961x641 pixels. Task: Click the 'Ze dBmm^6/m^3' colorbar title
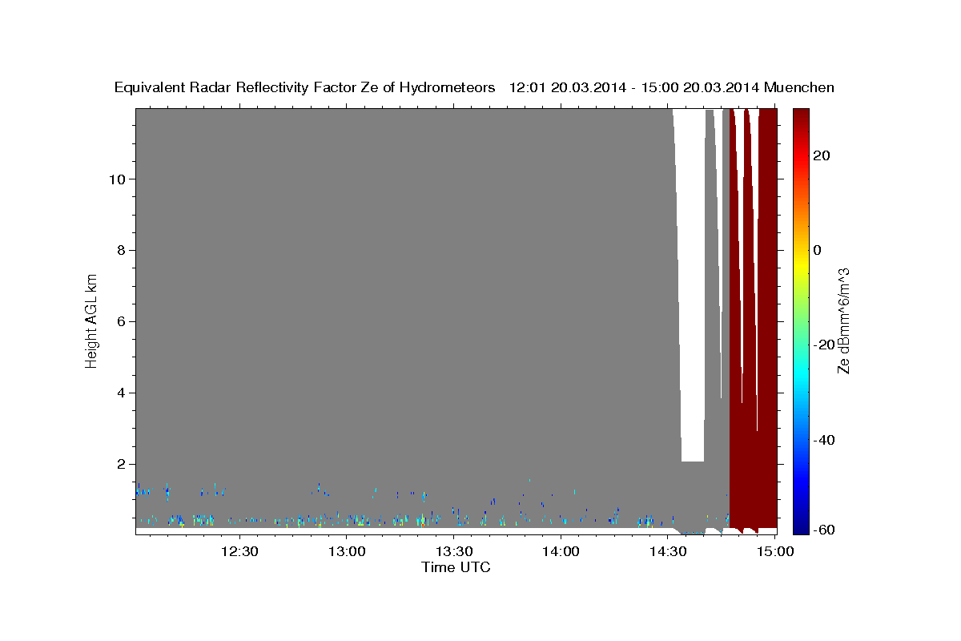pos(843,320)
